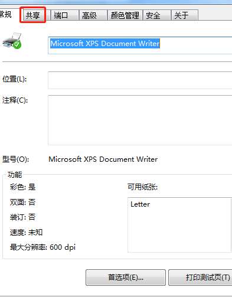The height and width of the screenshot is (297, 232).
Task: Click the 首选项(E)... button
Action: pyautogui.click(x=126, y=278)
